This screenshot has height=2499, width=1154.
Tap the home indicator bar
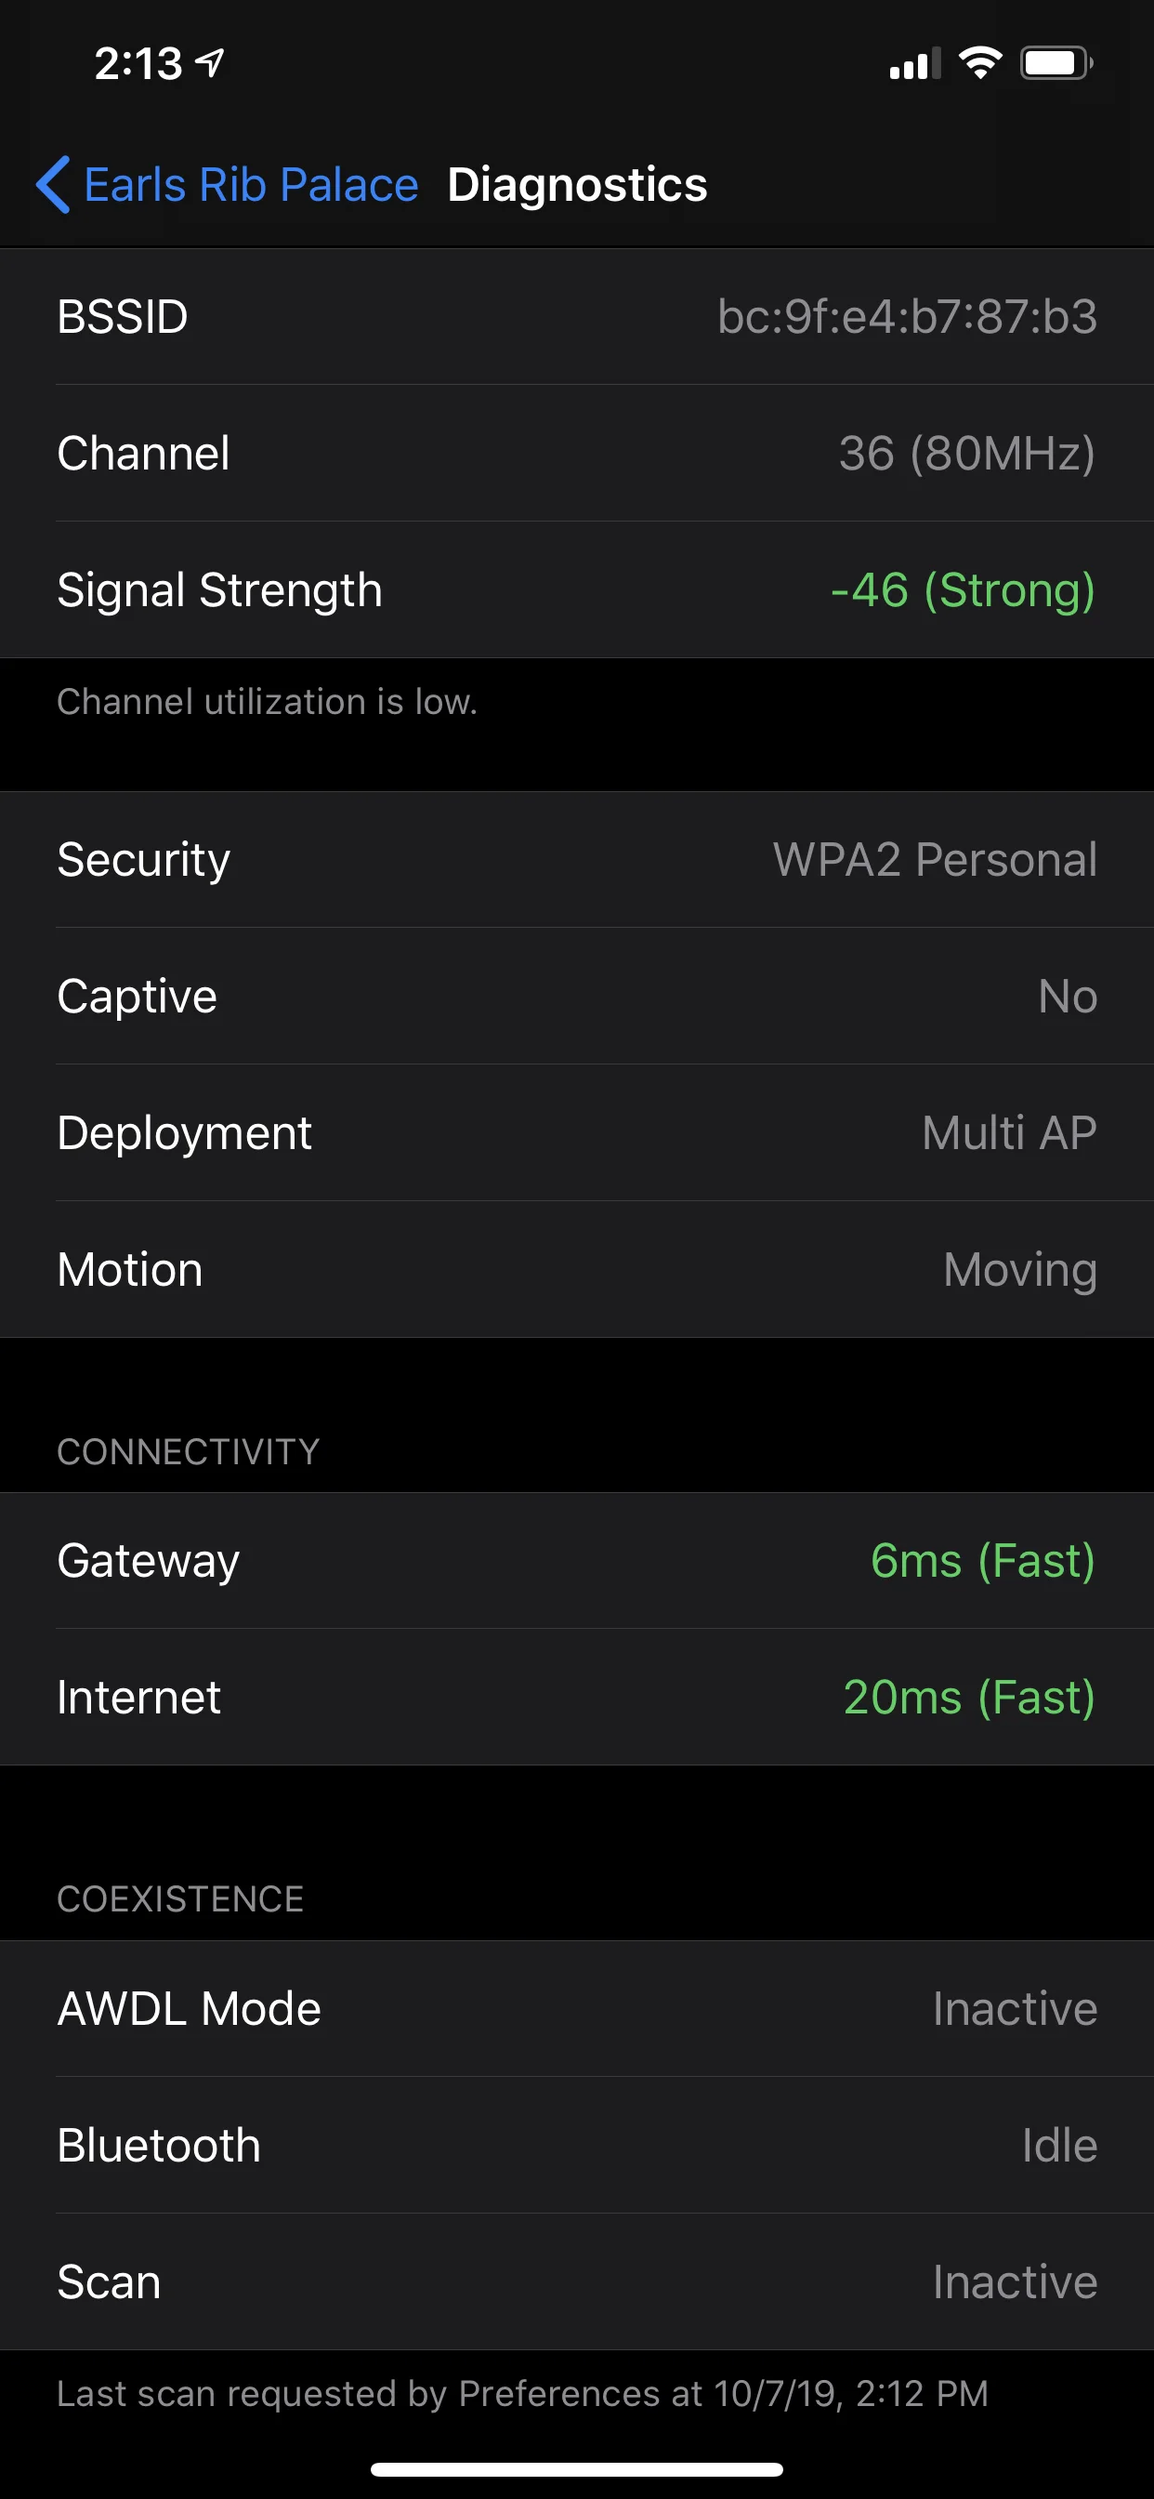click(x=577, y=2469)
